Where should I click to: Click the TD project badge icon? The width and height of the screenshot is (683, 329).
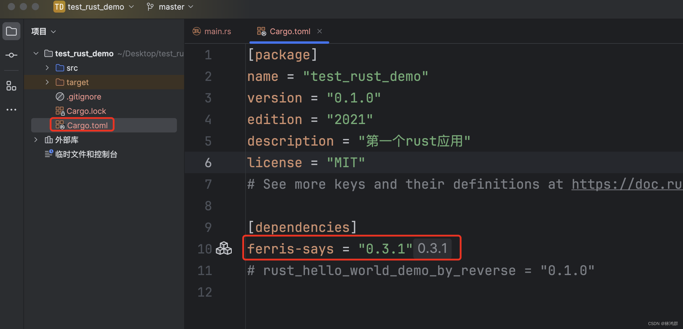point(59,7)
